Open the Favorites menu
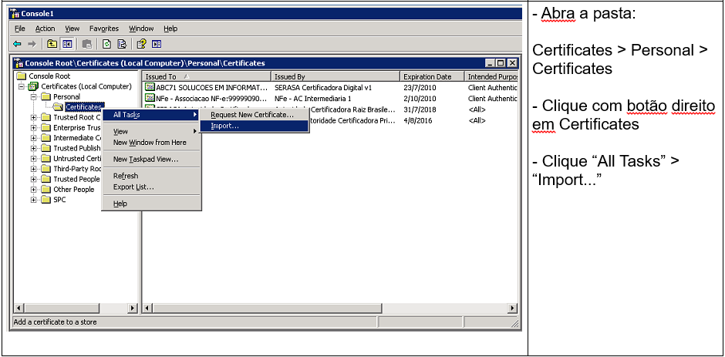 [104, 29]
